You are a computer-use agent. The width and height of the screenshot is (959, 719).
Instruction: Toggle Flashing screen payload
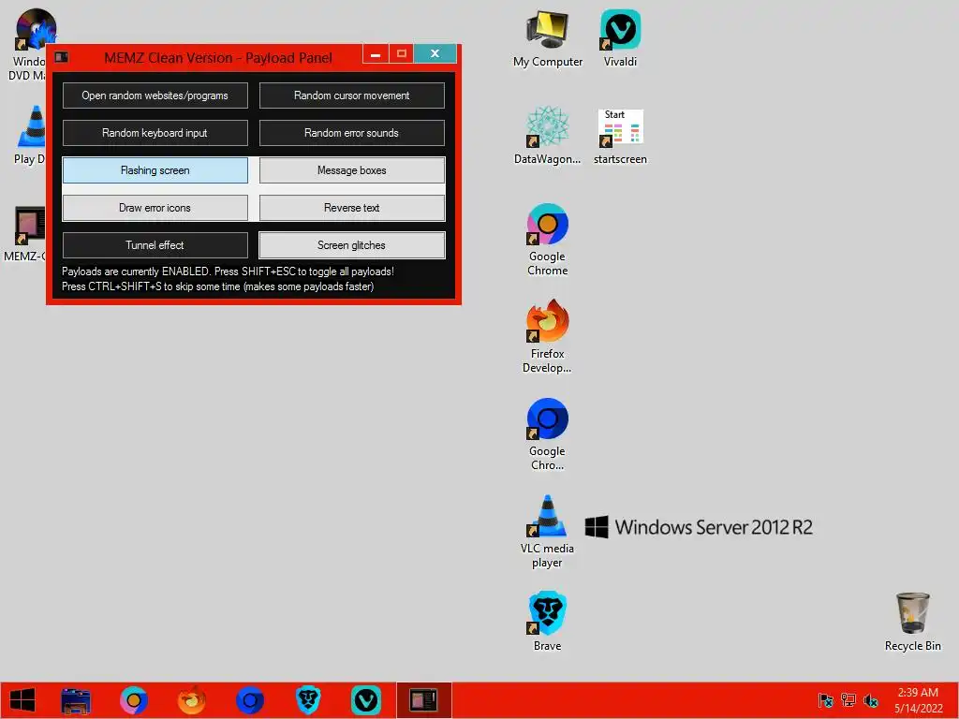tap(155, 170)
